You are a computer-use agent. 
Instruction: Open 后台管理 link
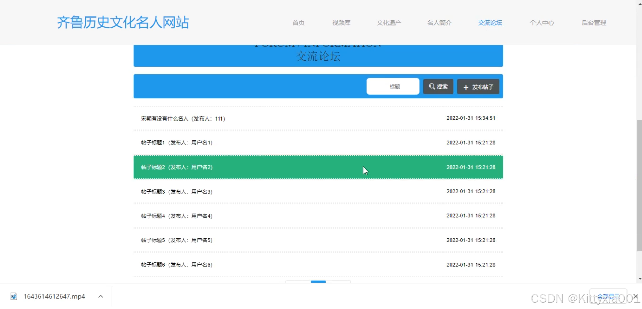click(594, 23)
